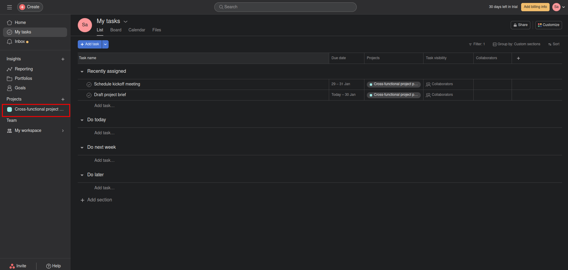The image size is (568, 270).
Task: Click the Customize button
Action: point(548,25)
